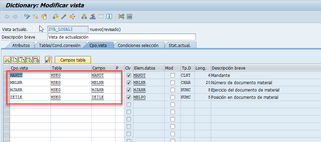321x142 pixels.
Task: Select the MJAHR cell in Cpo.vista column
Action: click(30, 90)
